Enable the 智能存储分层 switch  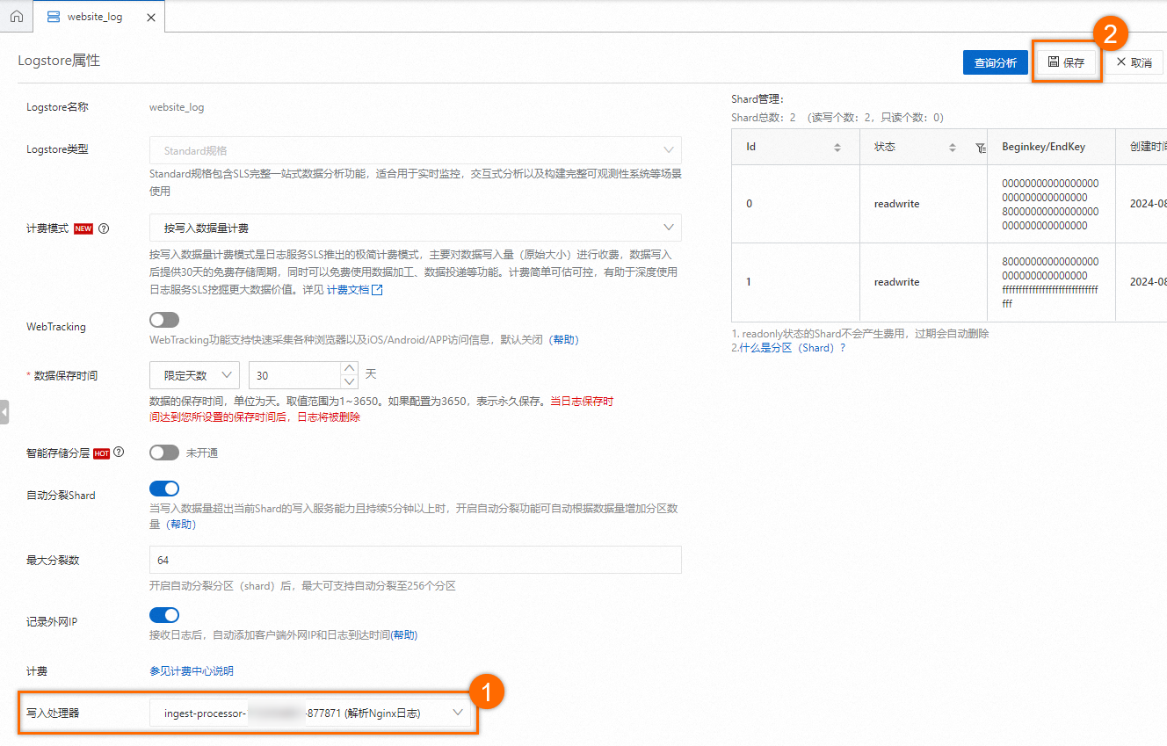pyautogui.click(x=164, y=453)
